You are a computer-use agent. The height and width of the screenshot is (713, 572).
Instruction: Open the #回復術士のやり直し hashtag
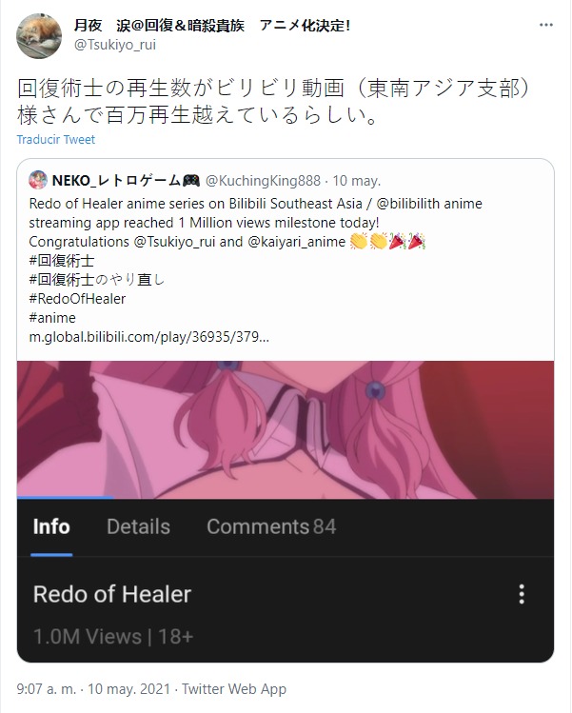(97, 280)
